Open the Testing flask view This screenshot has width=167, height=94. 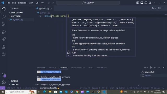(4, 47)
